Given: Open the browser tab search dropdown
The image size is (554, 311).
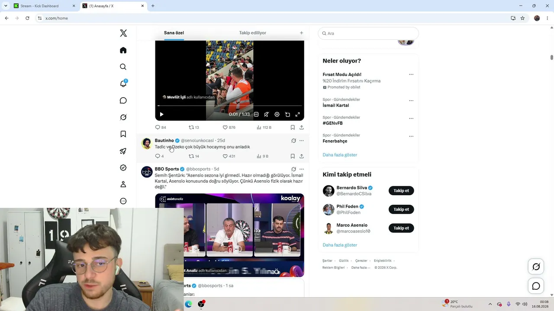Looking at the screenshot, I should point(6,6).
